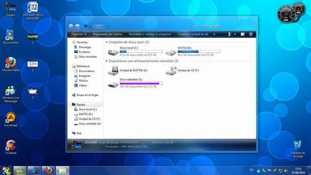This screenshot has height=175, width=311.
Task: Open Papelera de reciclaje on desktop
Action: pos(297,149)
